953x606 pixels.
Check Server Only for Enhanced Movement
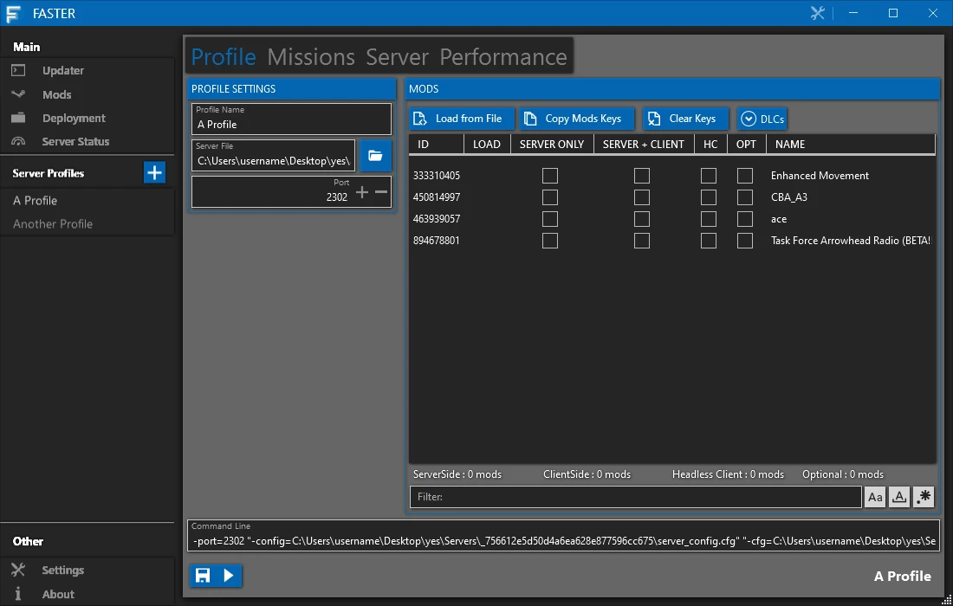click(x=550, y=176)
